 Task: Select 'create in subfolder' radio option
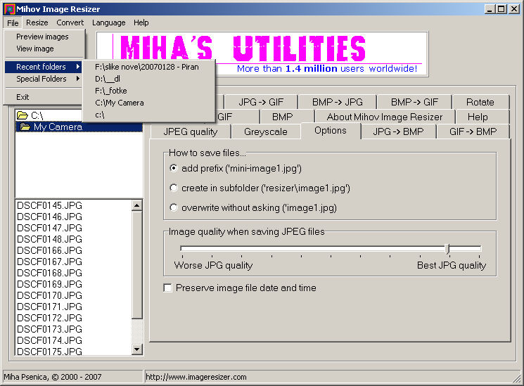174,188
